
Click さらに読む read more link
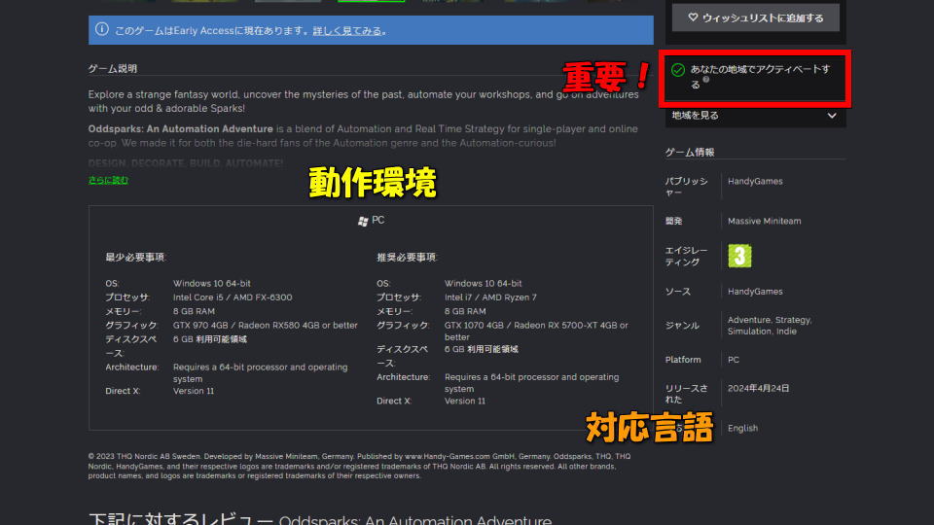(x=108, y=180)
